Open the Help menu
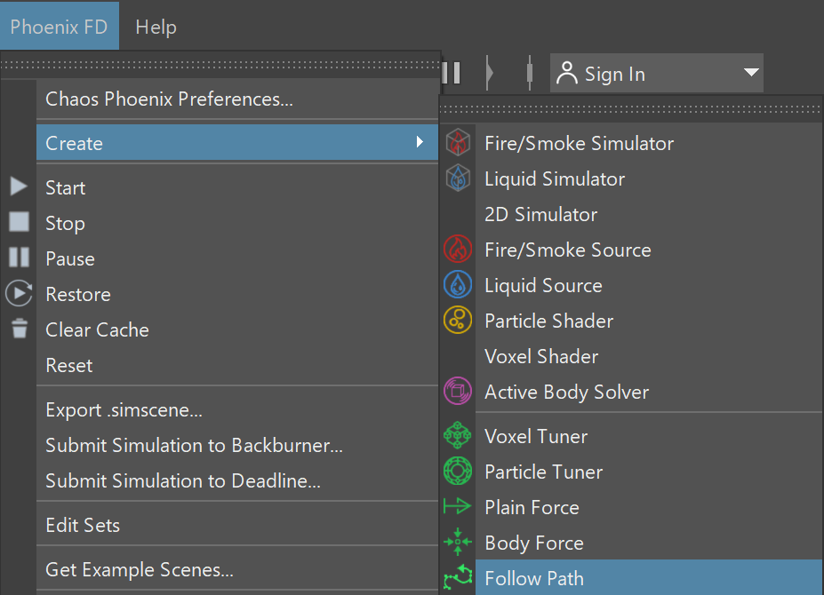Image resolution: width=824 pixels, height=595 pixels. (x=156, y=27)
